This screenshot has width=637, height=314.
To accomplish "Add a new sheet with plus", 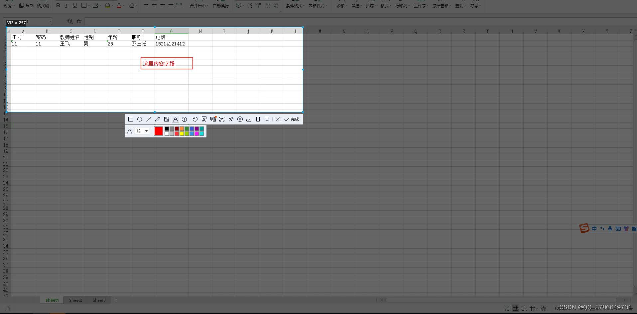I will point(115,300).
